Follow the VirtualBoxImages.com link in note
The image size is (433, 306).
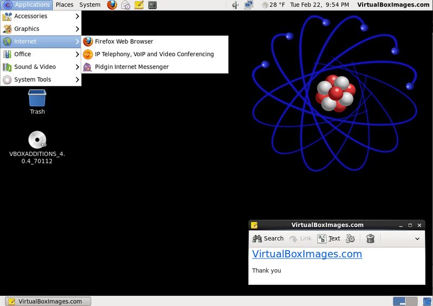click(x=307, y=254)
